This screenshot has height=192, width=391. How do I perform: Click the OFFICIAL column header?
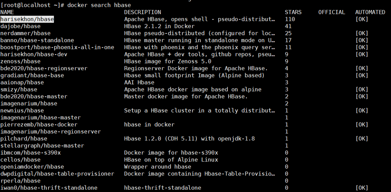click(x=332, y=12)
